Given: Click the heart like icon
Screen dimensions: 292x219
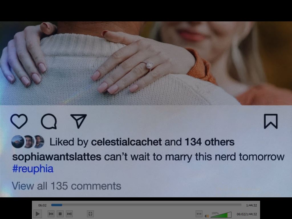Looking at the screenshot, I should pos(19,121).
